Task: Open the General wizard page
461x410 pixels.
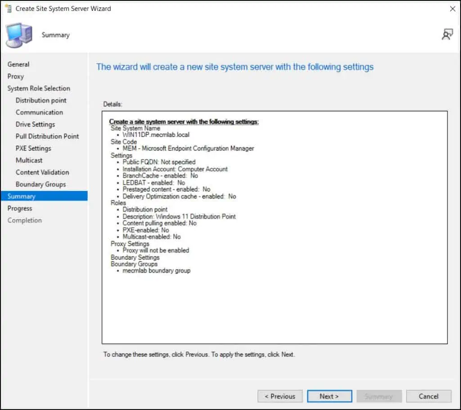Action: coord(18,64)
